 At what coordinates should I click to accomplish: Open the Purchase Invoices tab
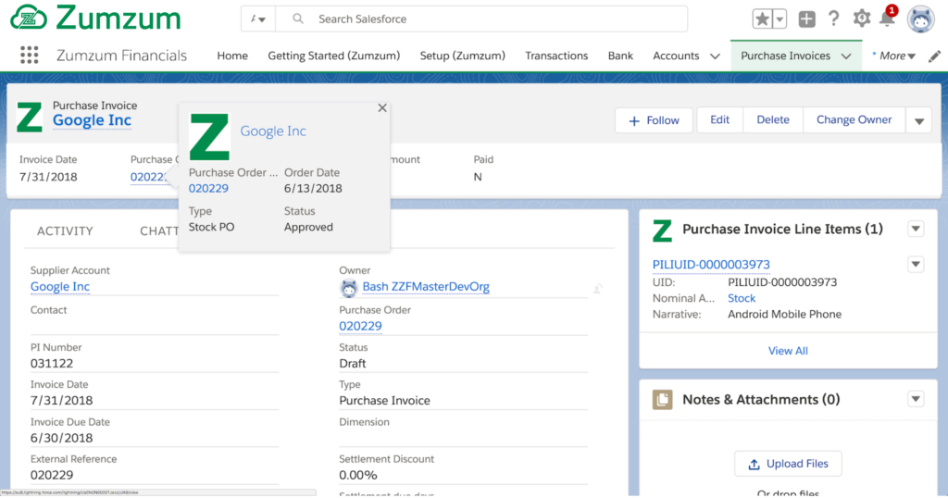point(785,56)
